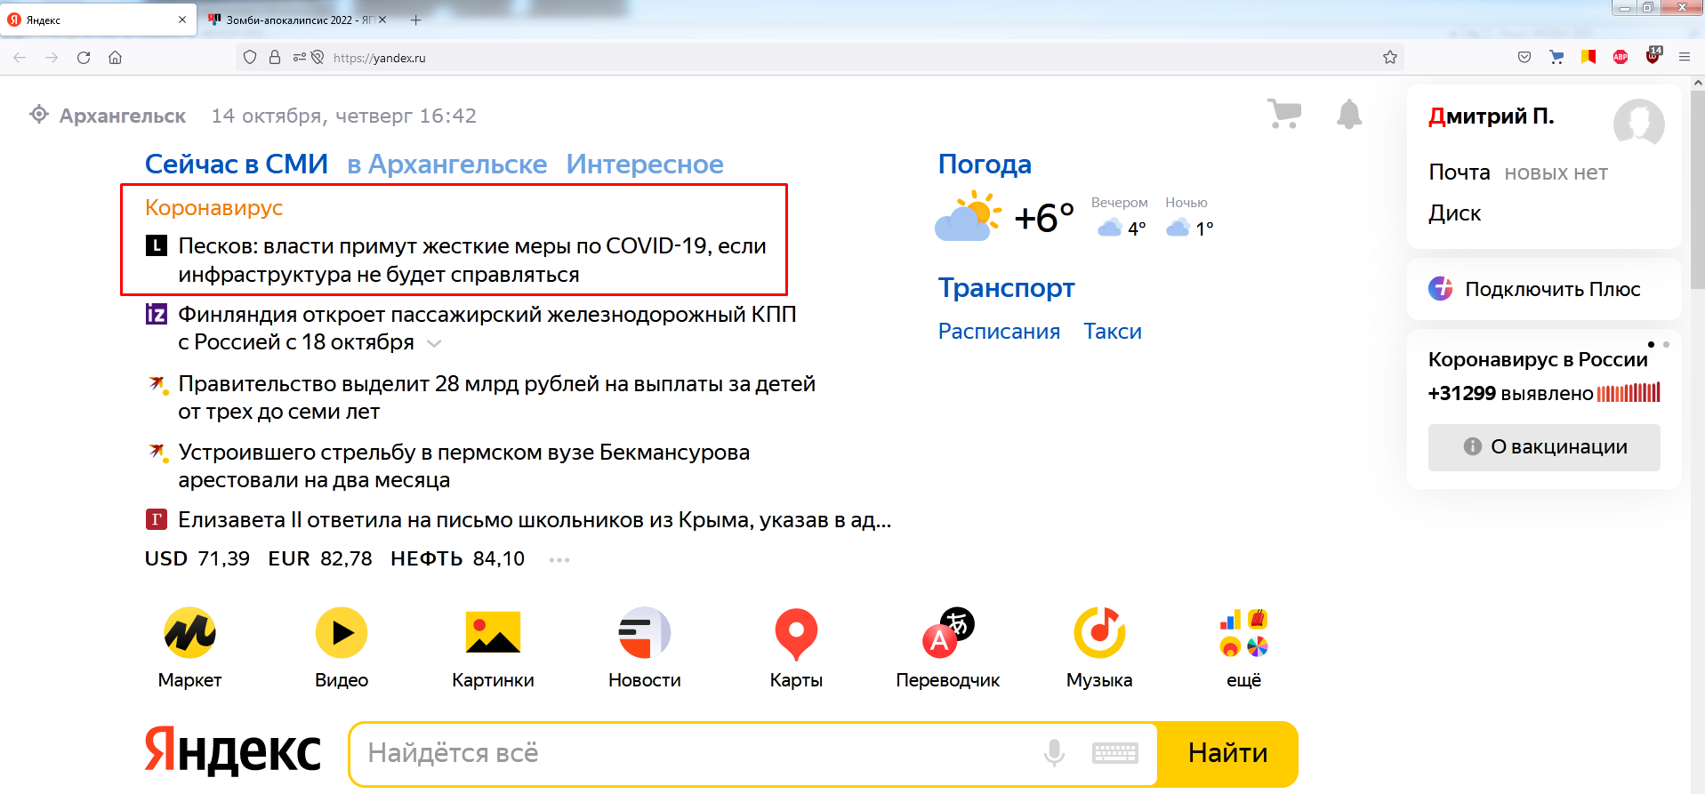Show more services via ещё icon
This screenshot has height=794, width=1705.
[1243, 633]
